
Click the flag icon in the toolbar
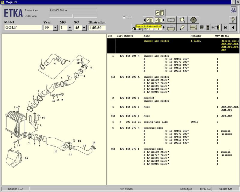[x=182, y=20]
